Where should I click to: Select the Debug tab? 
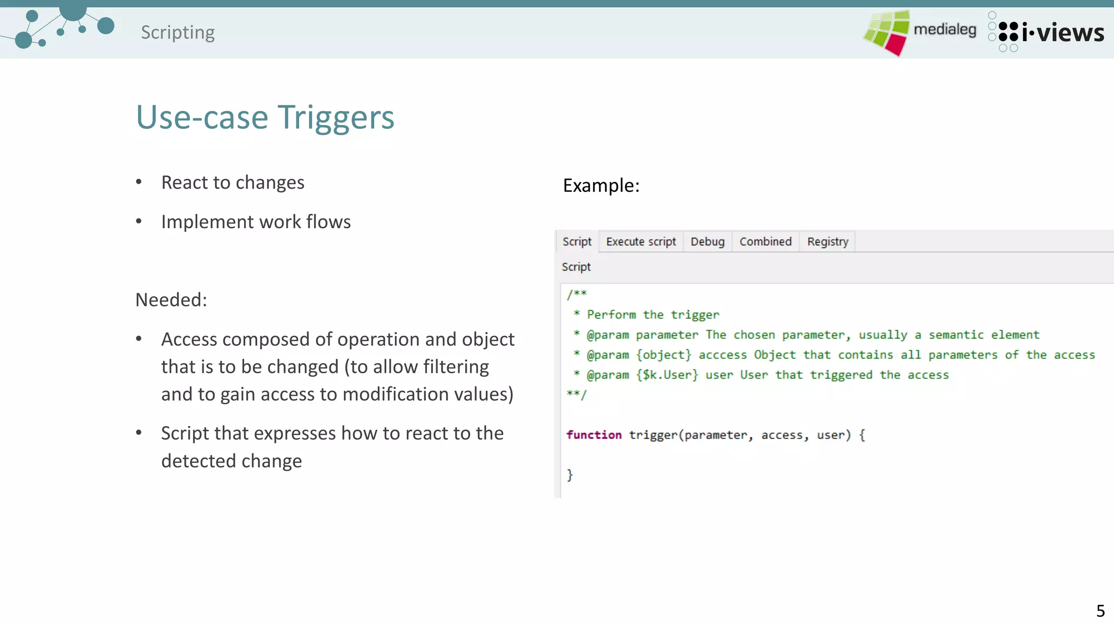click(707, 241)
